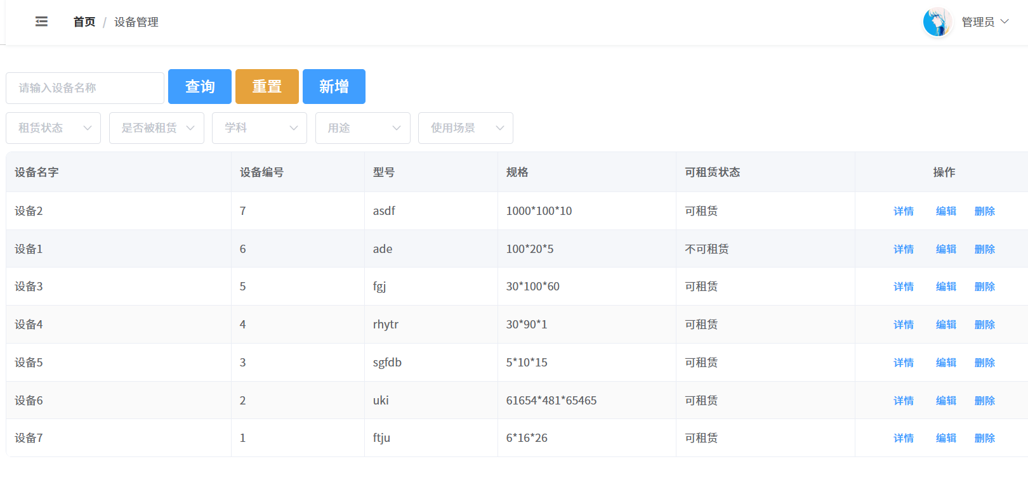The height and width of the screenshot is (485, 1028).
Task: Go to 首页 in the breadcrumb
Action: pyautogui.click(x=84, y=22)
